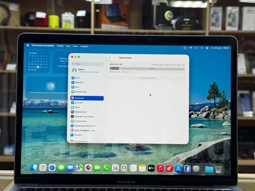
Task: Click the input source icon in menu bar
Action: coord(185,48)
